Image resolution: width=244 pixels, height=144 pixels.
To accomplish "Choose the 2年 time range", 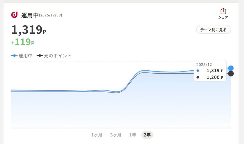I will tap(147, 135).
